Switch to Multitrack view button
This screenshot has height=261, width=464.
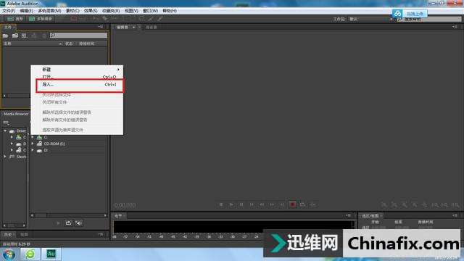tap(41, 19)
